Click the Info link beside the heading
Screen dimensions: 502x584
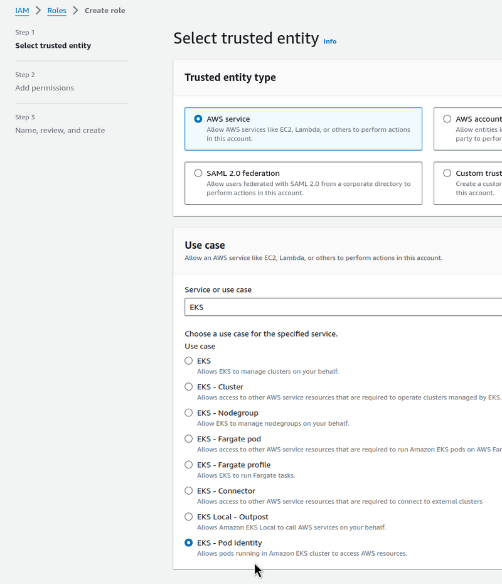coord(329,41)
